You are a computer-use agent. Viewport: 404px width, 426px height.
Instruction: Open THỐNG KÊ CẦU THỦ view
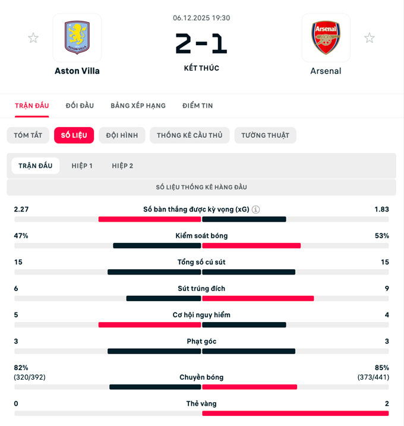point(190,135)
